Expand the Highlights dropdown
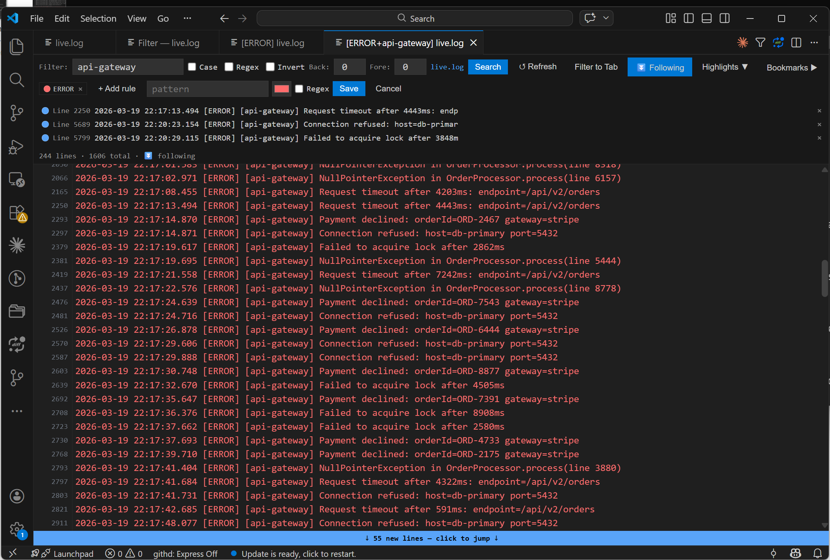This screenshot has height=560, width=830. 725,67
